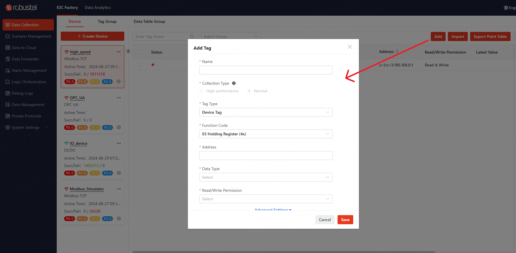Click the language globe icon
Screen dimensions: 516x253
[506, 8]
